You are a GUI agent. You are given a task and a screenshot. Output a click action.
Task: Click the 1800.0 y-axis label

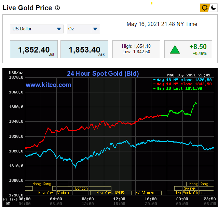tap(16, 180)
